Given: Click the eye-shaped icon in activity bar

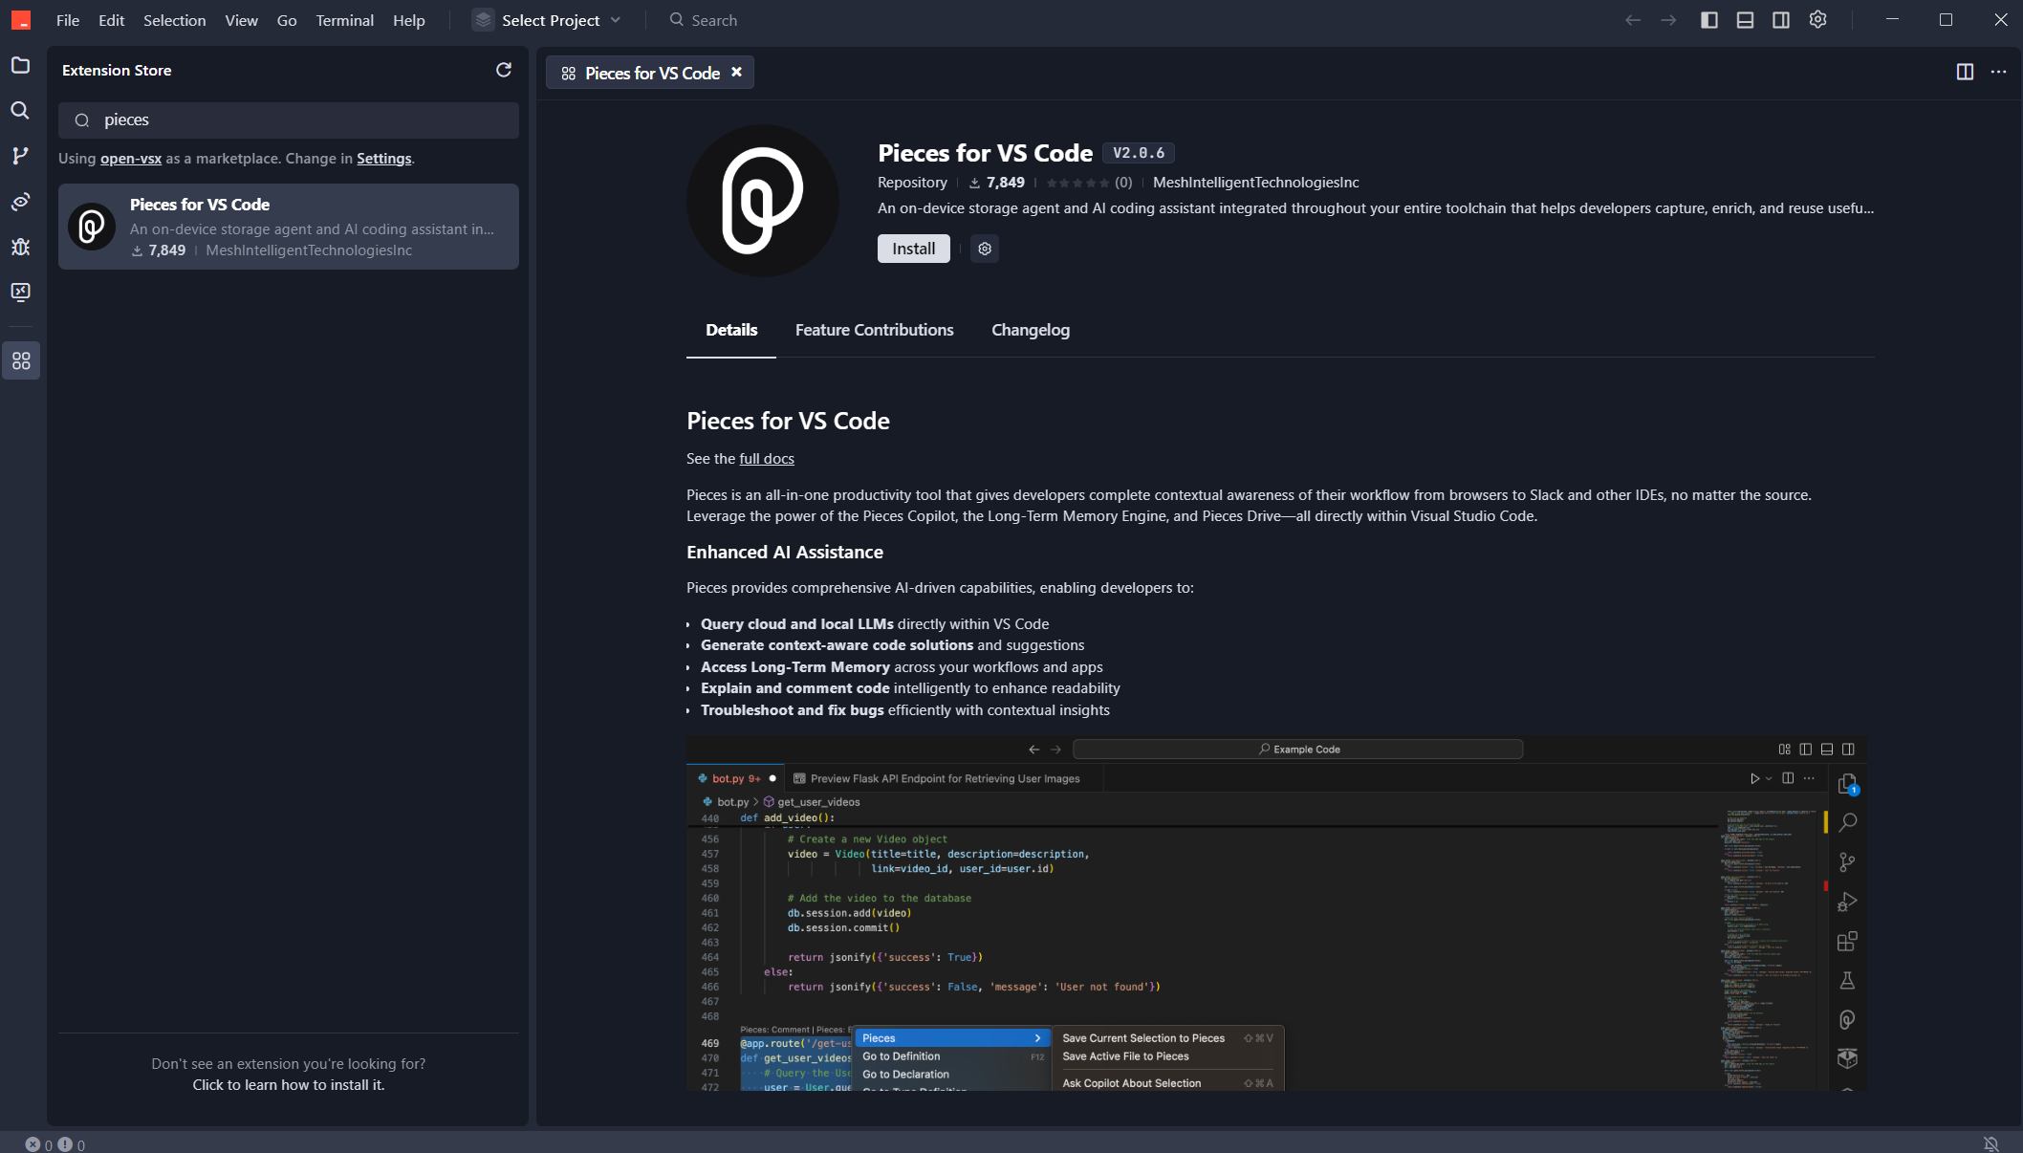Looking at the screenshot, I should pos(20,202).
